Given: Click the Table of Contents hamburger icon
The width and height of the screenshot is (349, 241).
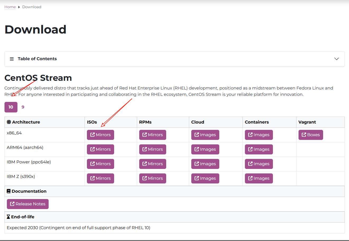Looking at the screenshot, I should click(12, 59).
